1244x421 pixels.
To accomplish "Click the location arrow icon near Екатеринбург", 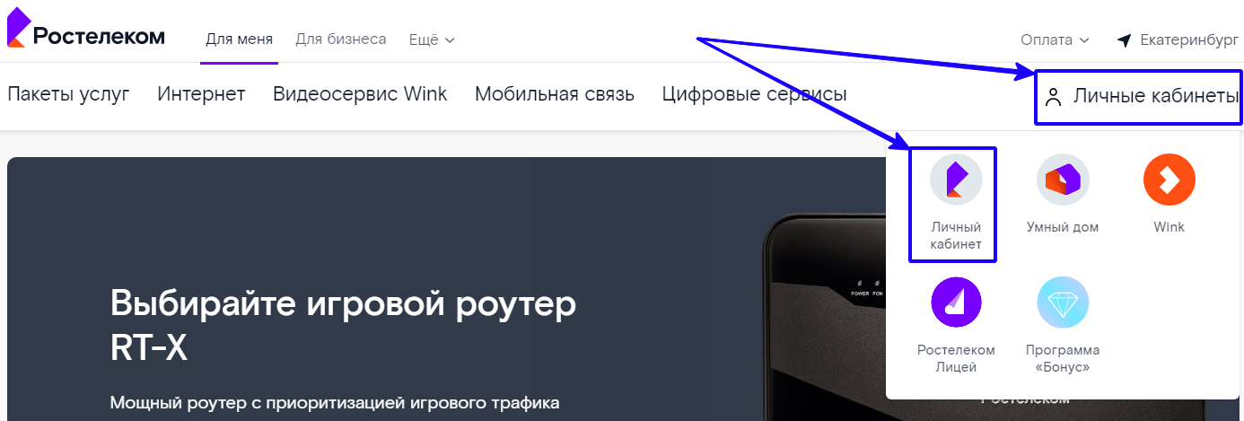I will click(x=1124, y=40).
